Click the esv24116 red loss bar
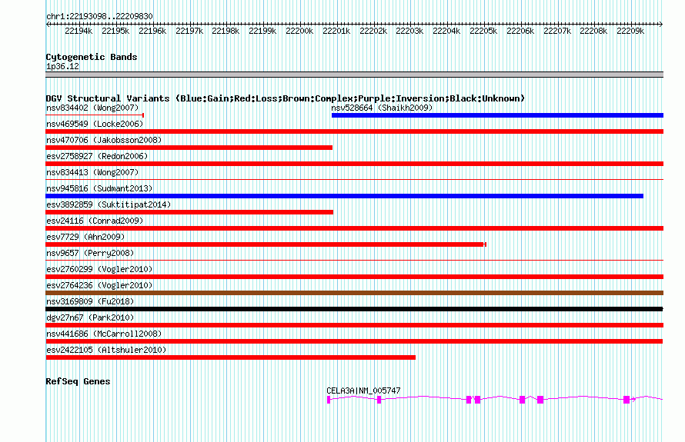This screenshot has width=685, height=442. click(354, 228)
